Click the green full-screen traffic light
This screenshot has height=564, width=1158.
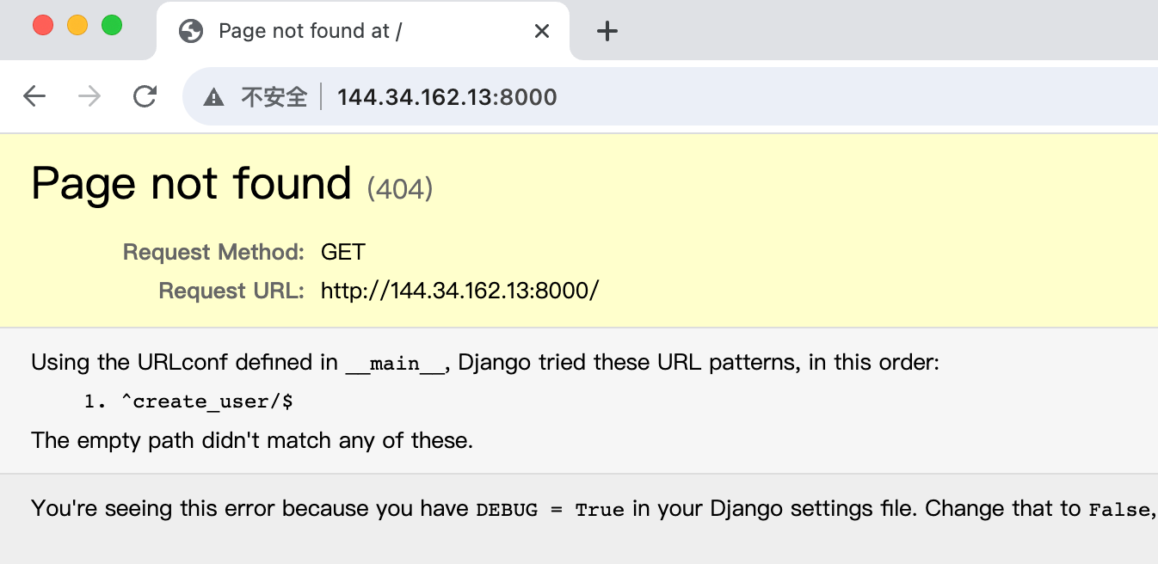pyautogui.click(x=112, y=25)
